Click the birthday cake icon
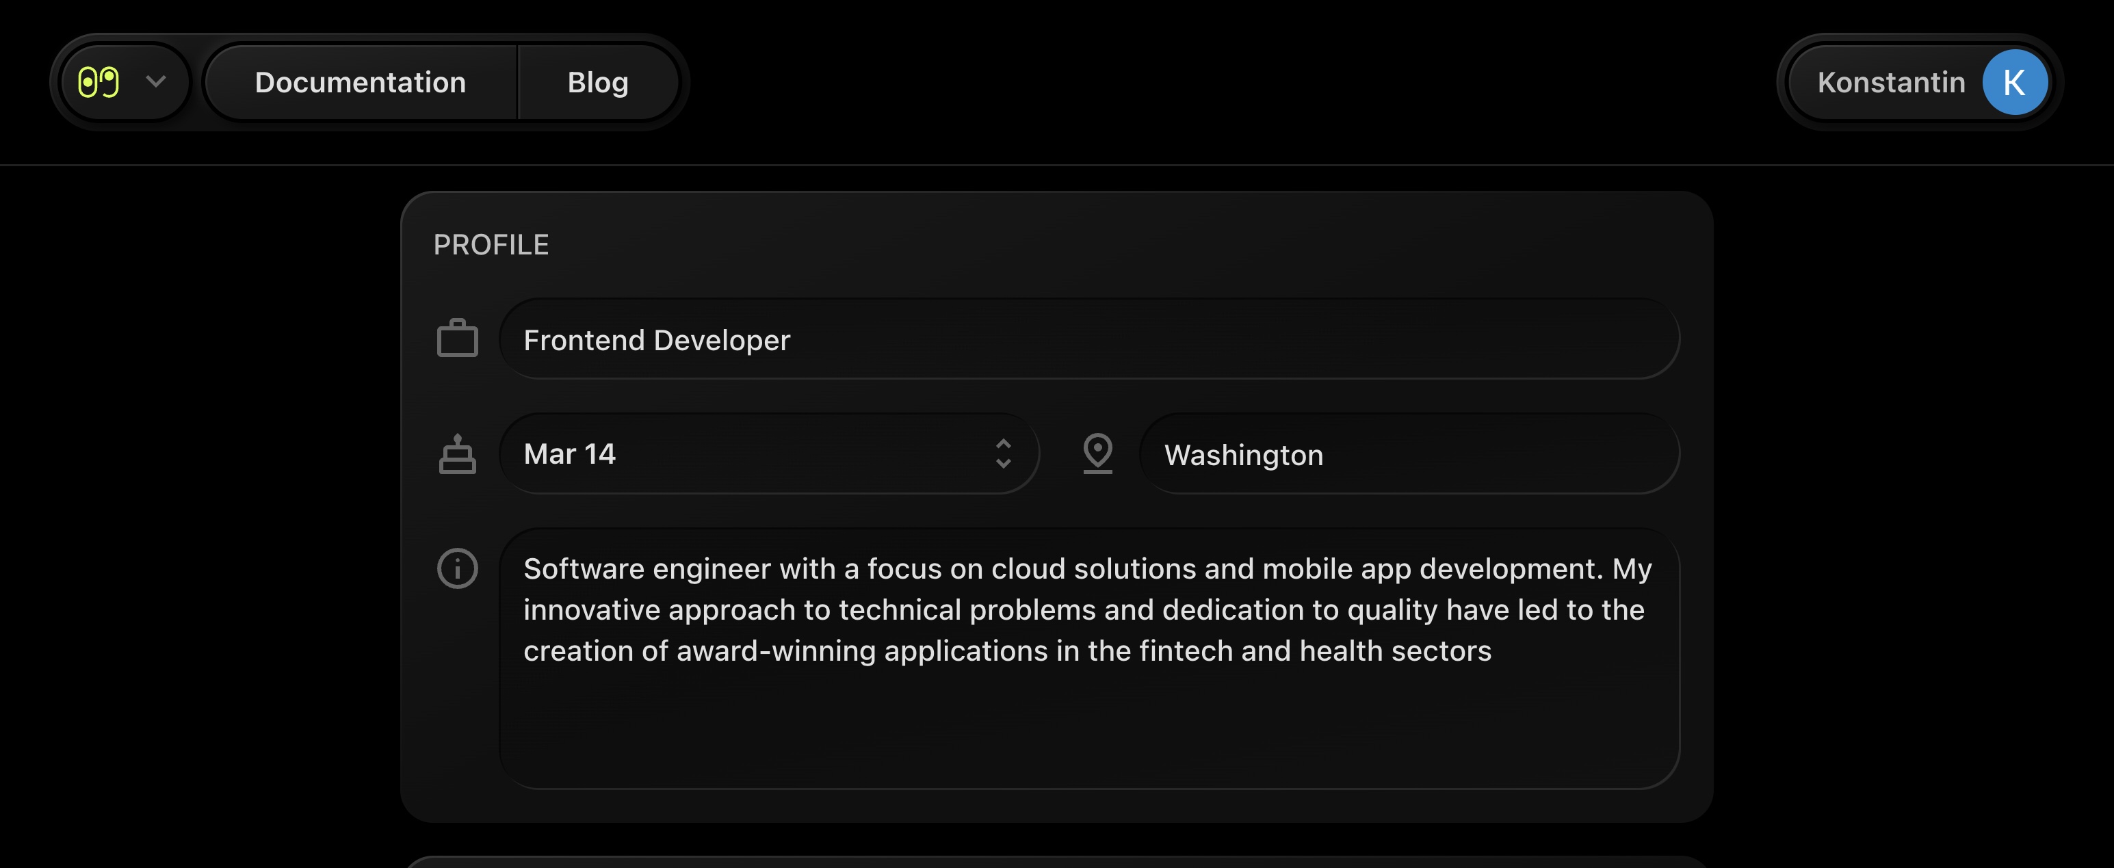The width and height of the screenshot is (2114, 868). click(x=457, y=453)
